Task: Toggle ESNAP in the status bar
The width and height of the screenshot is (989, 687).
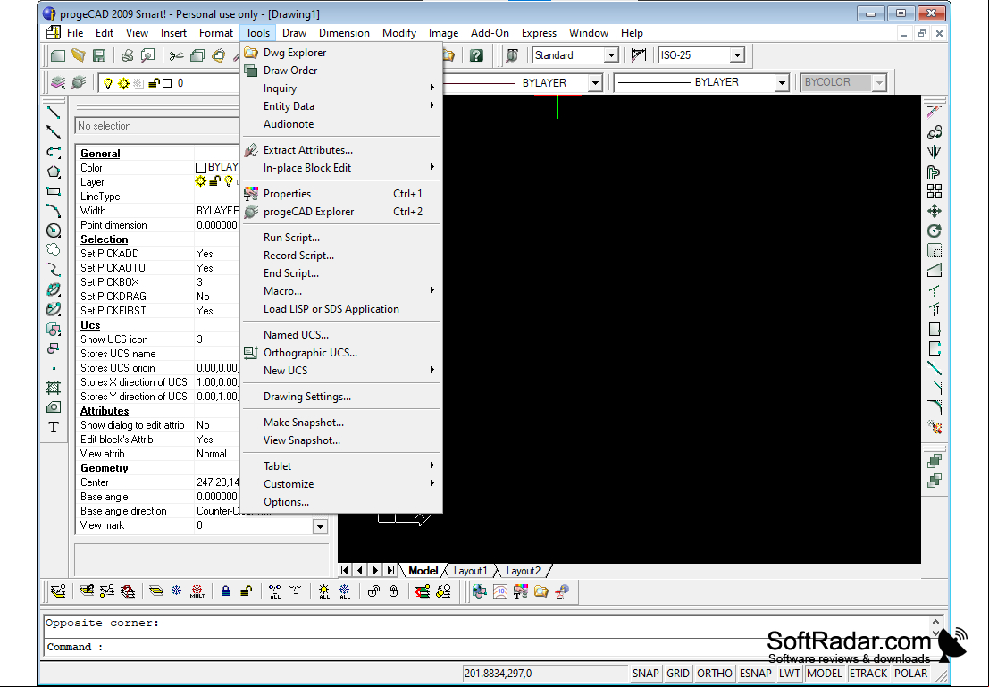Action: coord(756,673)
